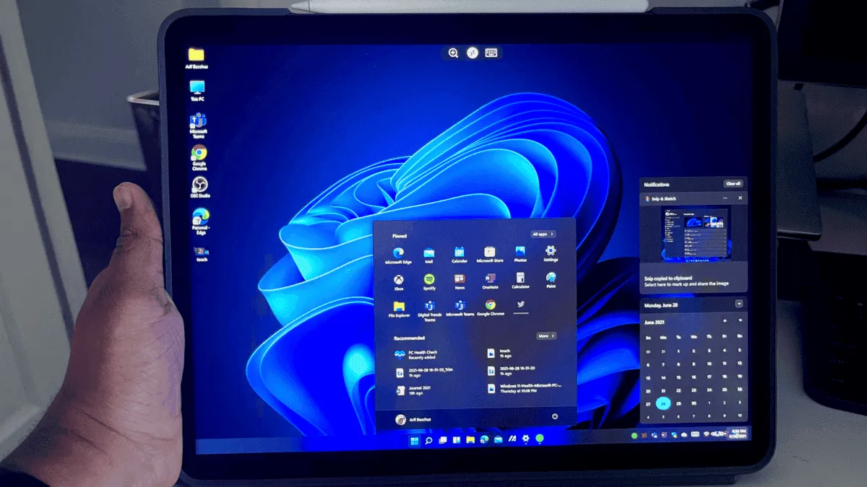Launch OneNote from pinned apps
Image resolution: width=867 pixels, height=487 pixels.
pos(490,278)
